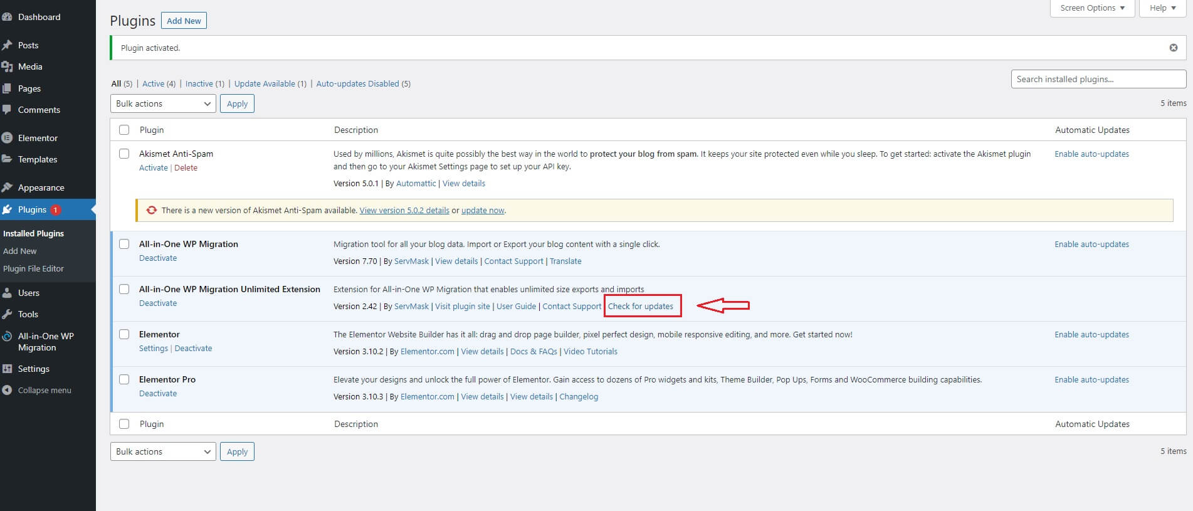Click Check for updates link
The image size is (1193, 511).
tap(641, 306)
